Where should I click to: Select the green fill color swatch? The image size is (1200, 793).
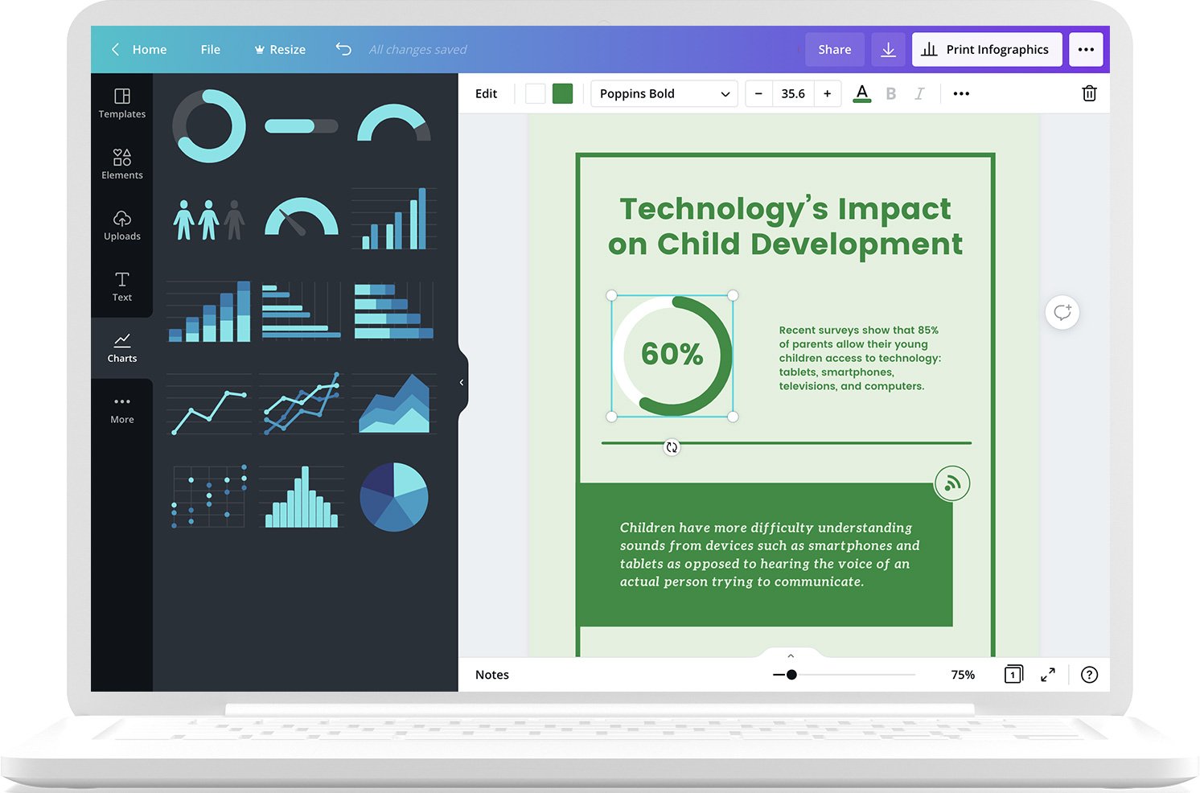pos(562,93)
